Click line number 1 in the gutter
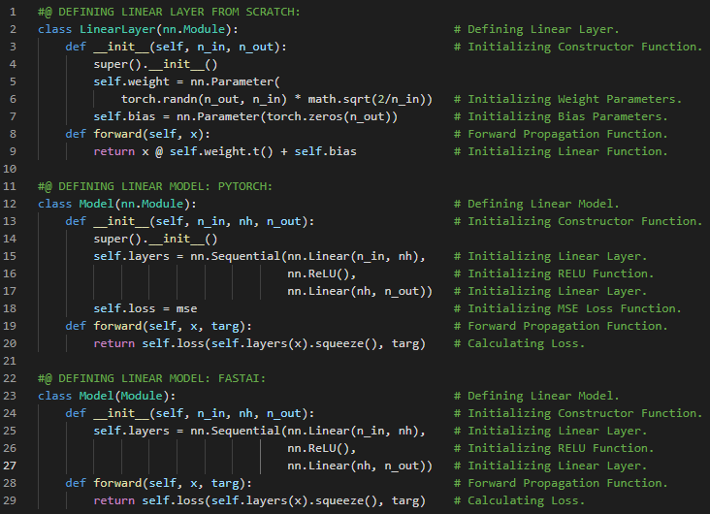The width and height of the screenshot is (710, 514). [15, 12]
